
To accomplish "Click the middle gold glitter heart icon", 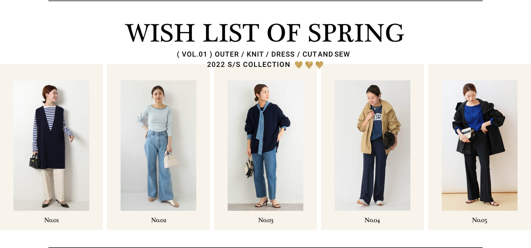I will [309, 65].
